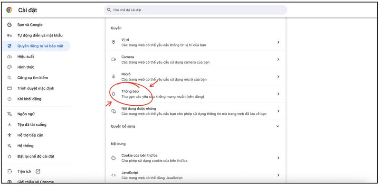
Task: Select Quyền riêng tư và bảo mật menu item
Action: coord(37,46)
